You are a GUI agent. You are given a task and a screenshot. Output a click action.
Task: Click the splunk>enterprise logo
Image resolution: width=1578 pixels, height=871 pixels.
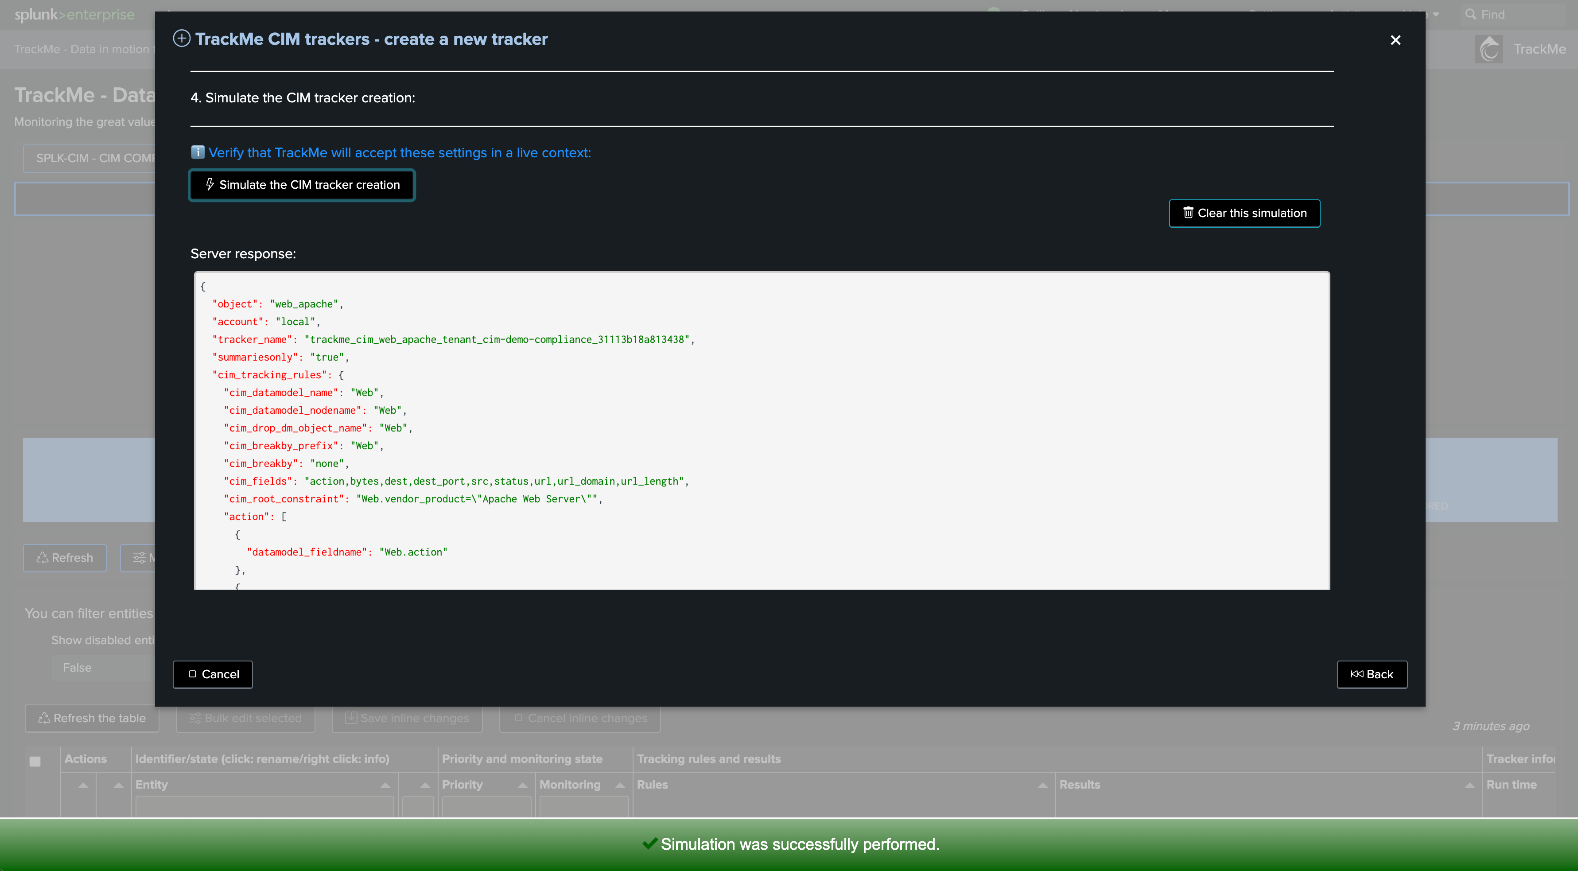(x=74, y=14)
